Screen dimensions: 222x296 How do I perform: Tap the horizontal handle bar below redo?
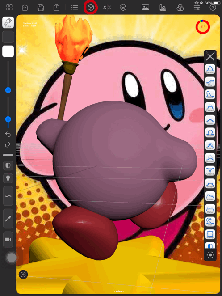(x=8, y=155)
